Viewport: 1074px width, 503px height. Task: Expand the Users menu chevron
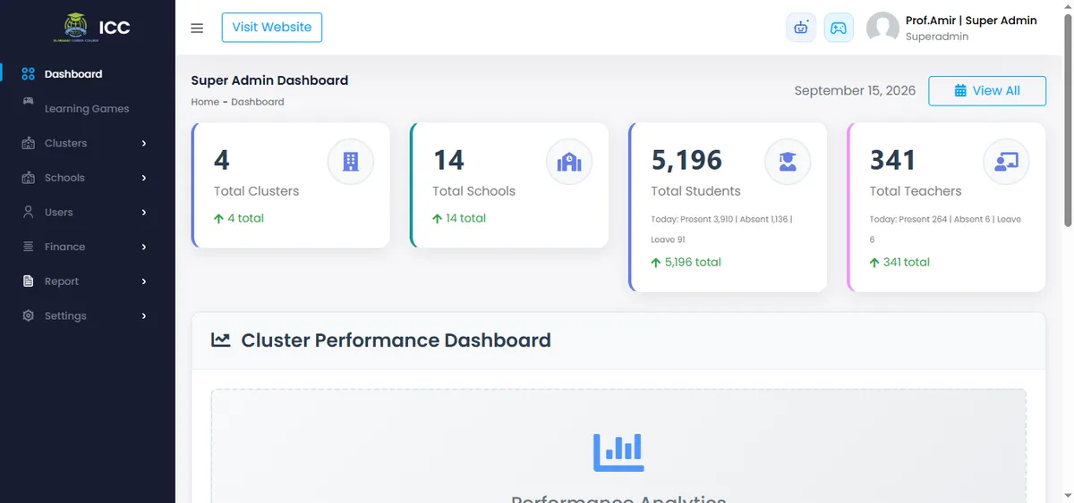tap(144, 212)
